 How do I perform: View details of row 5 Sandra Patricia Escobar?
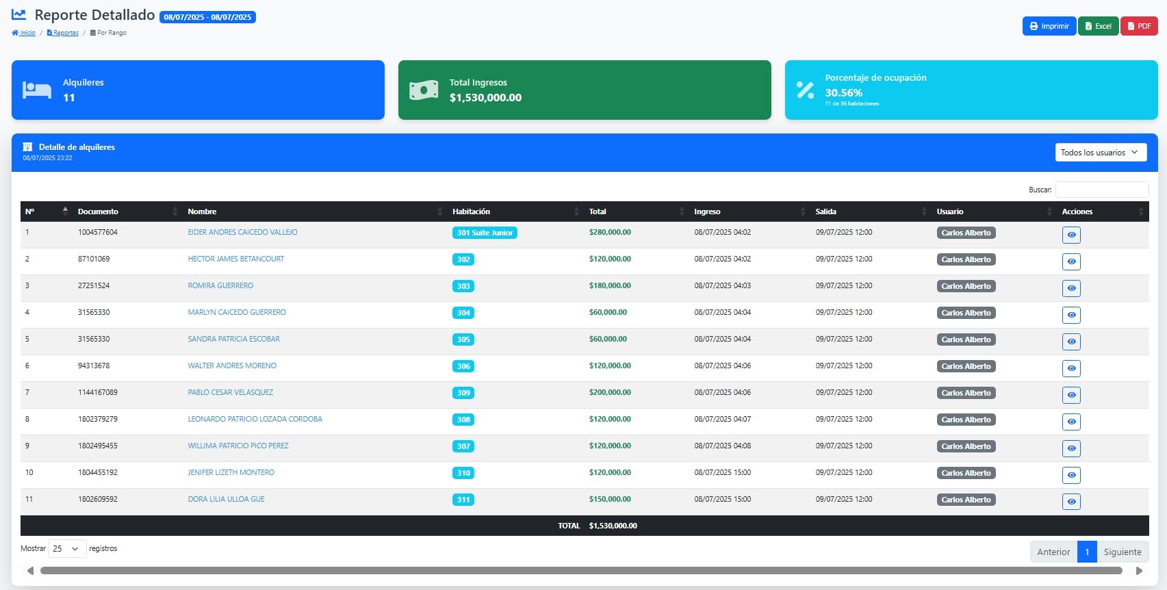tap(1070, 342)
